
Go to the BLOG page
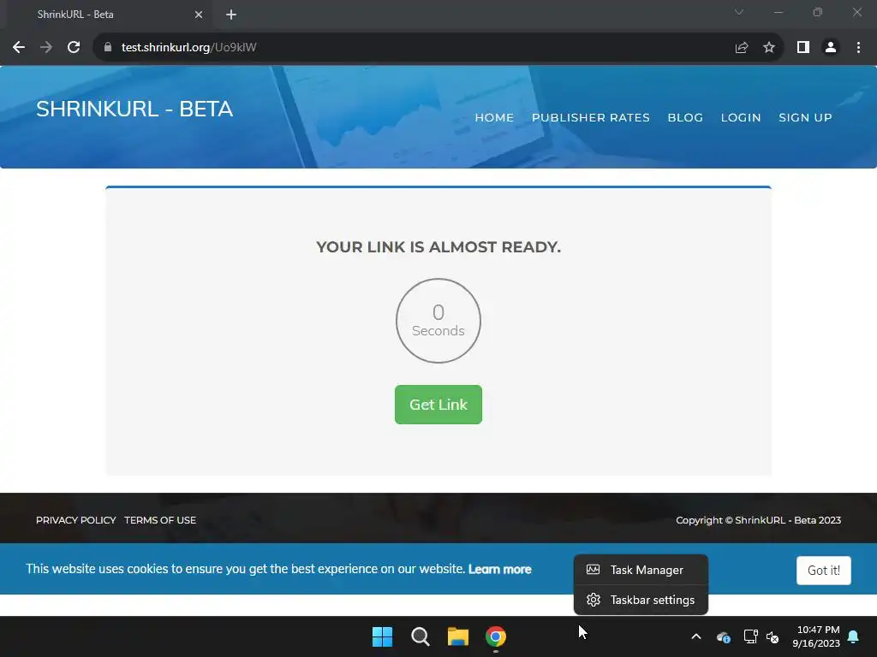click(685, 117)
